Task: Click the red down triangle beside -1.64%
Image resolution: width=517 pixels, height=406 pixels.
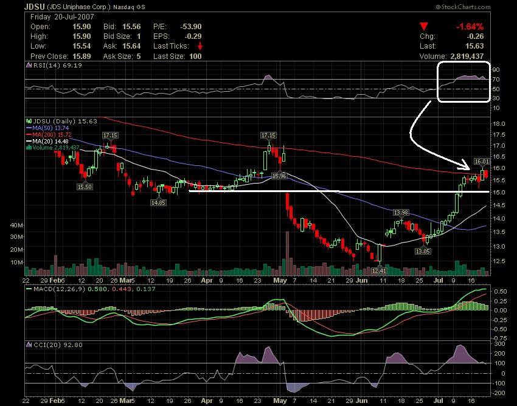Action: (424, 26)
